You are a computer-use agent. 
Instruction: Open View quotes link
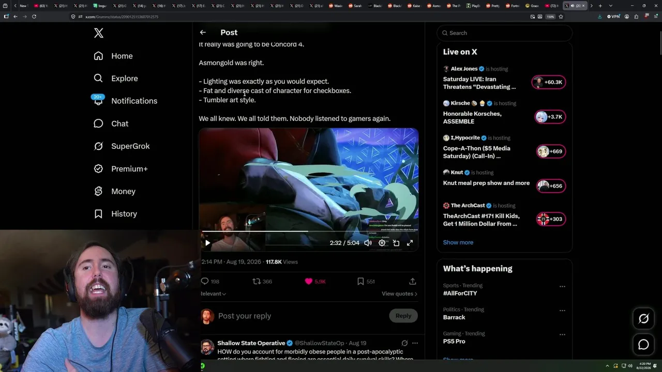click(x=399, y=293)
